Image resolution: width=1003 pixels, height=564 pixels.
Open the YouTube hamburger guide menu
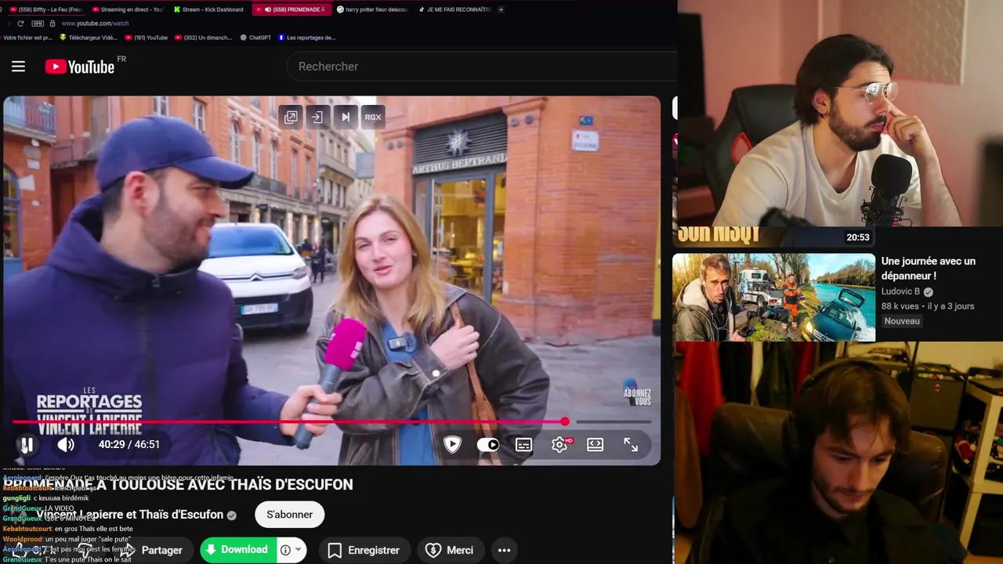18,67
